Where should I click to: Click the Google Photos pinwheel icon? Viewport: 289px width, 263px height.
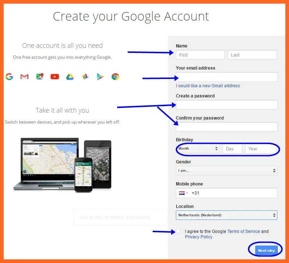[x=85, y=76]
